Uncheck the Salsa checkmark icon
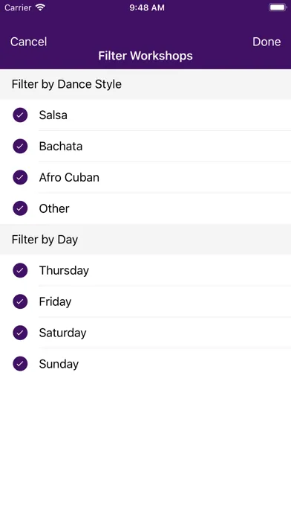 click(20, 115)
